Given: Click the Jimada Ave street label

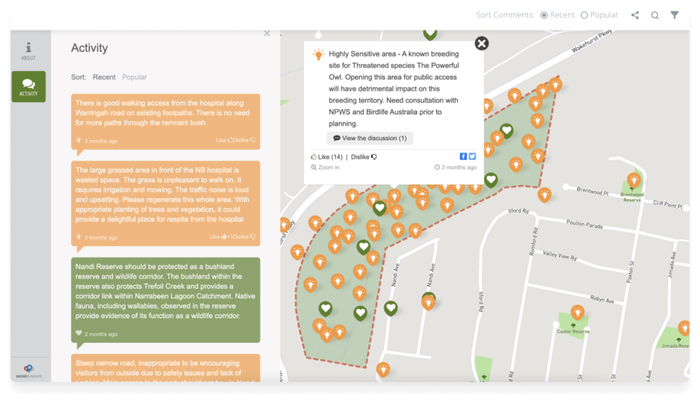Looking at the screenshot, I should tap(671, 264).
